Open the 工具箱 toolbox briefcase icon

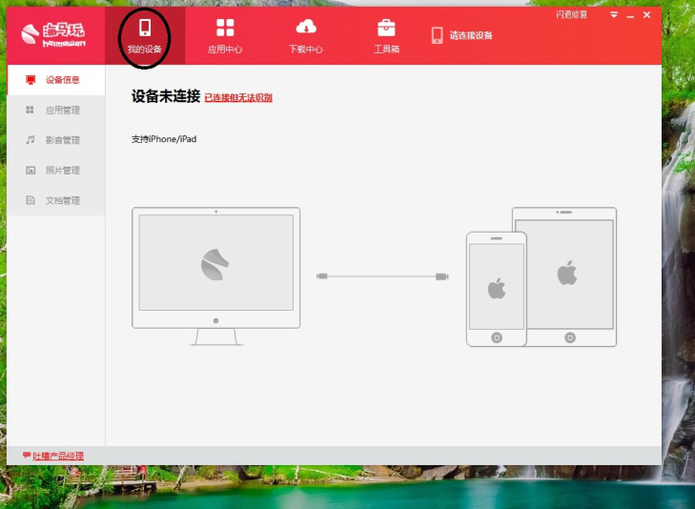point(386,29)
